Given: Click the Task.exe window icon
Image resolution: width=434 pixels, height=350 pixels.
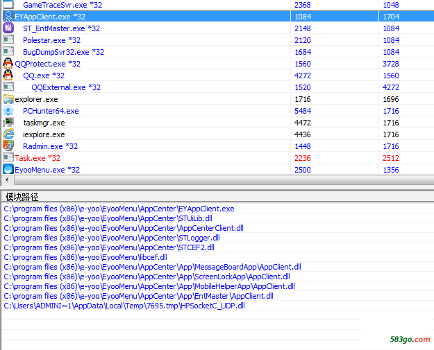Looking at the screenshot, I should point(8,157).
